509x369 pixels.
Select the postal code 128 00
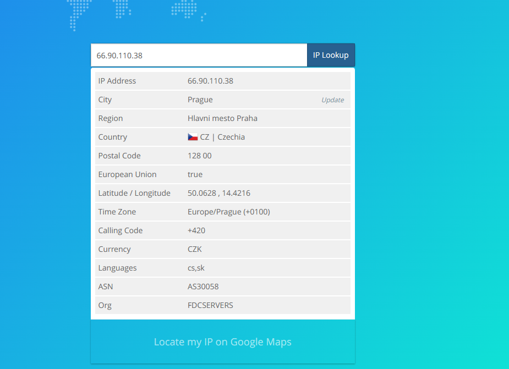point(199,156)
